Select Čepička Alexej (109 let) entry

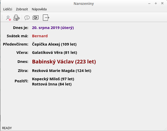(x=54, y=44)
